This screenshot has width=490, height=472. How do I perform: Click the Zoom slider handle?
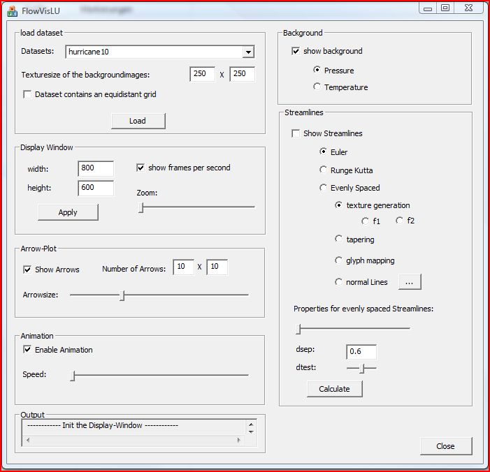pos(140,207)
